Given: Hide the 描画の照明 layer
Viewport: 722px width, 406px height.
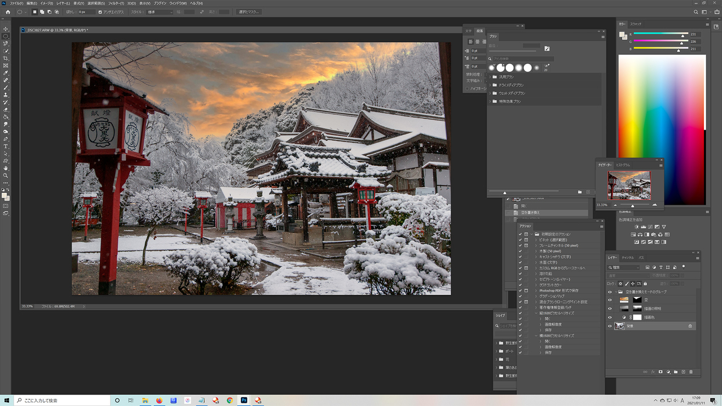Looking at the screenshot, I should pos(610,308).
